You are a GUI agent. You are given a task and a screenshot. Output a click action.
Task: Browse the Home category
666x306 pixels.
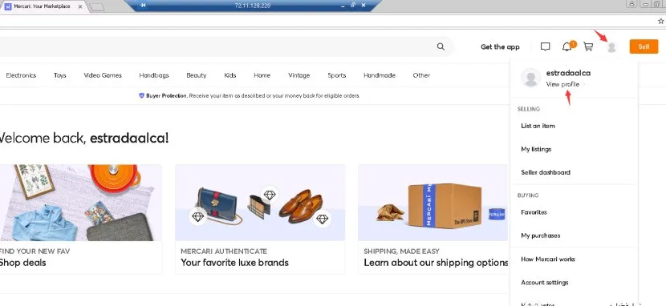[262, 75]
